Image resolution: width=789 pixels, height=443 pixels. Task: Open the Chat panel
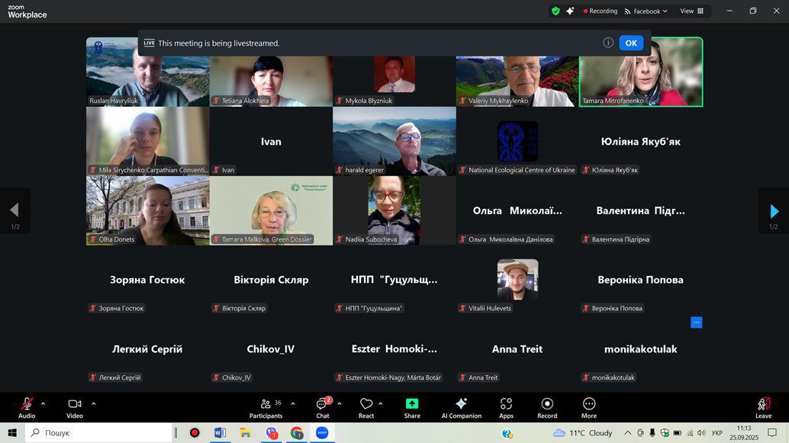(323, 406)
